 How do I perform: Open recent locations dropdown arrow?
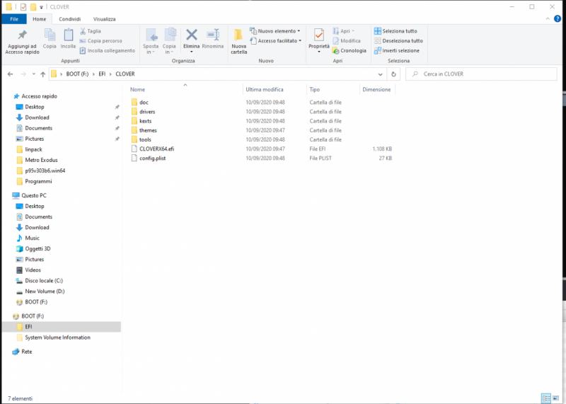click(x=33, y=74)
